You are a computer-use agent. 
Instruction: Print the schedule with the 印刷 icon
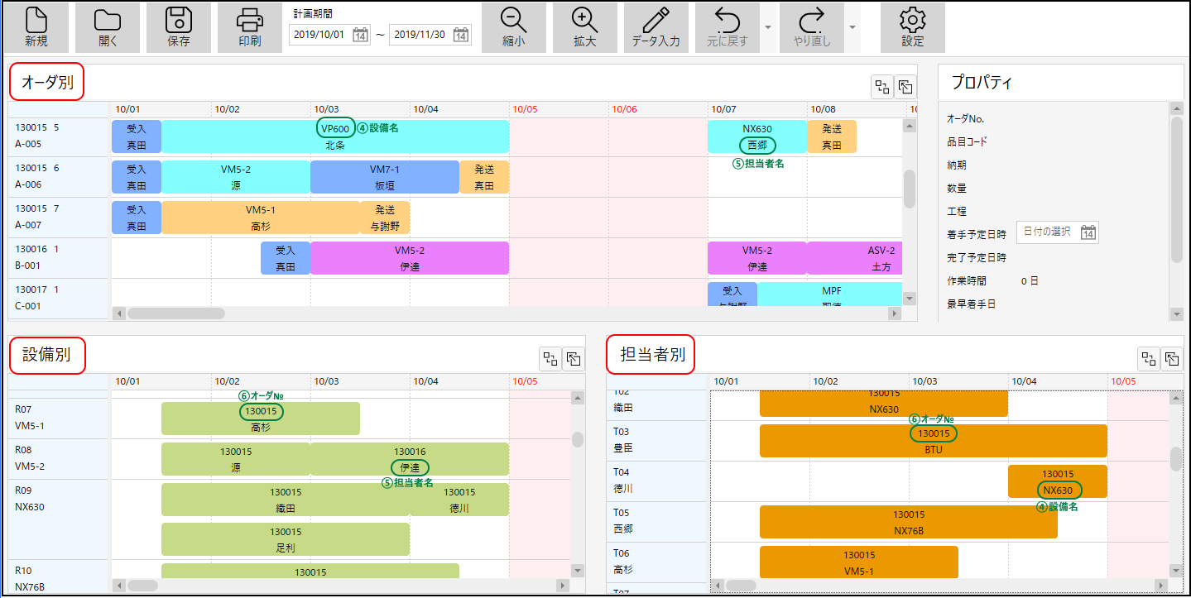click(x=249, y=27)
